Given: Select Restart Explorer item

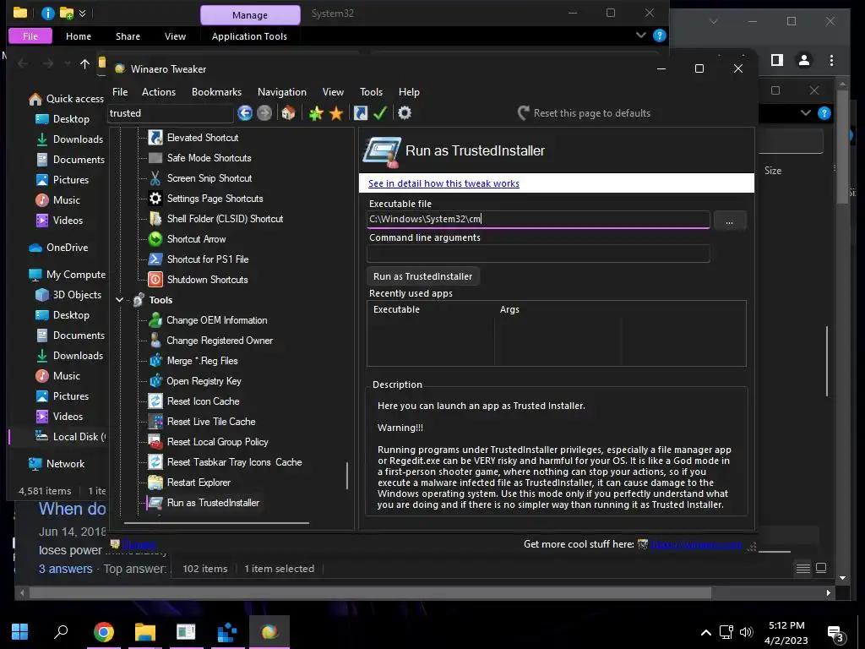Looking at the screenshot, I should [199, 483].
